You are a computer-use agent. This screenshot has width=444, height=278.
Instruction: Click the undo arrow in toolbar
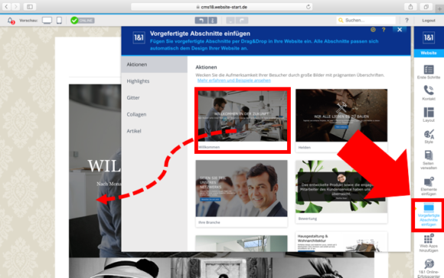[201, 21]
